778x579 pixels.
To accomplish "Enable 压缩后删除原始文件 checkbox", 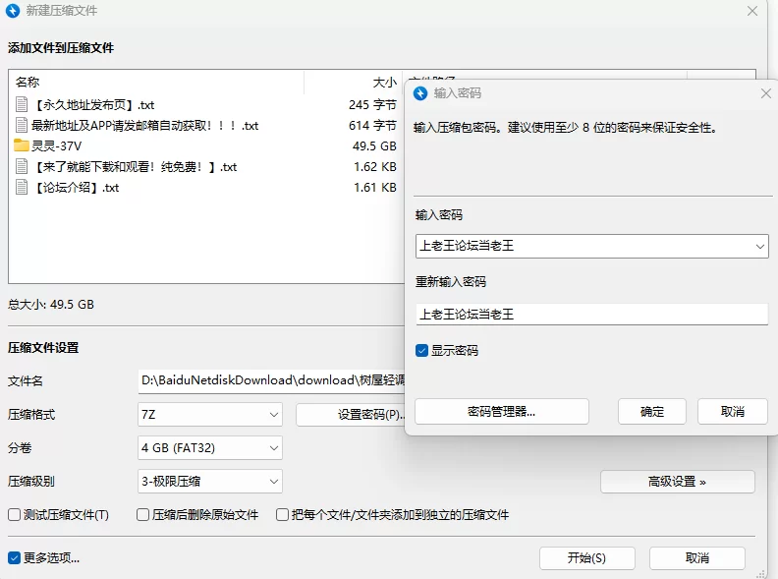I will tap(142, 515).
